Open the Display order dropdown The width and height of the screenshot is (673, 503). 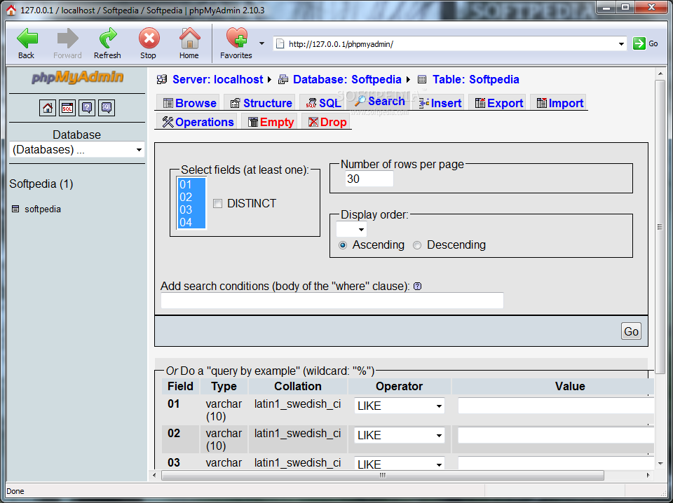click(x=351, y=229)
